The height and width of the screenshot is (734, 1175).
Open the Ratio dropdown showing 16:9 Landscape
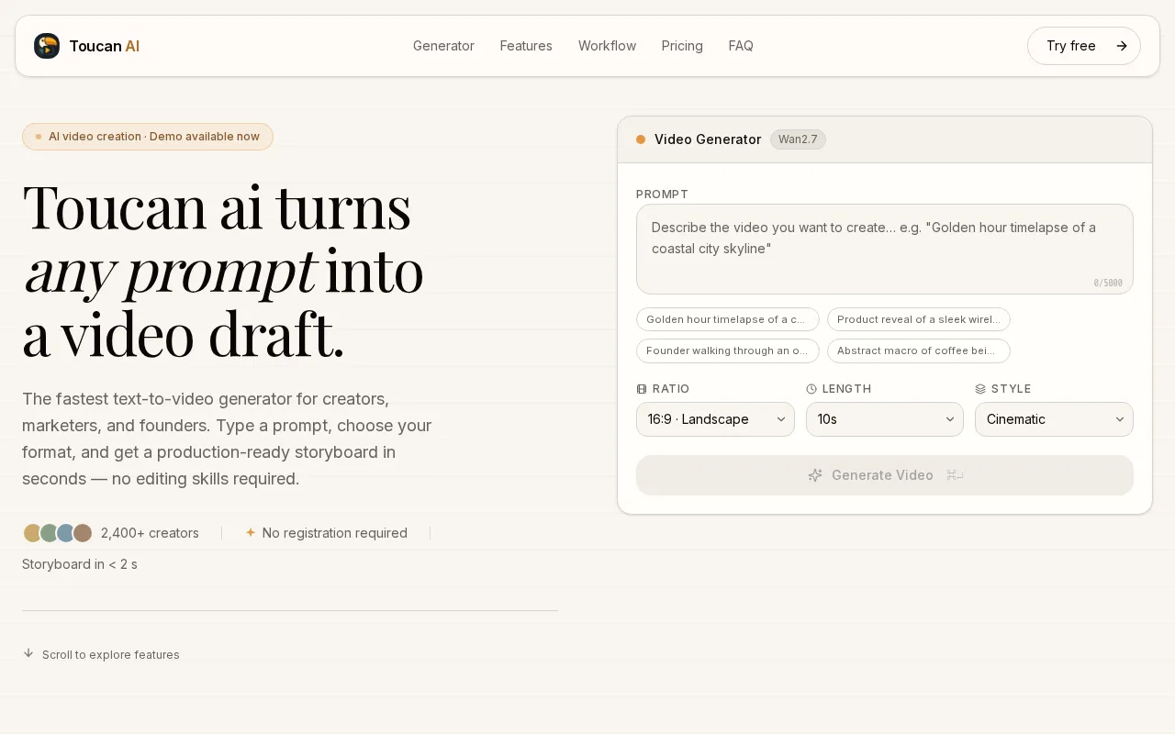pyautogui.click(x=715, y=419)
